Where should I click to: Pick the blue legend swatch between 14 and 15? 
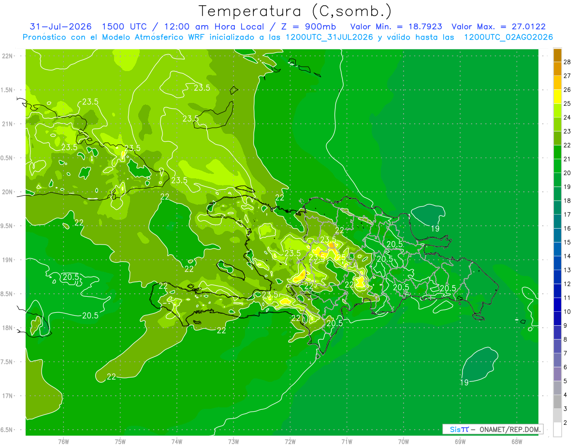click(557, 249)
